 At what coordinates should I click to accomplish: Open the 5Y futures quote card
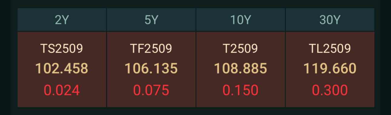tap(151, 69)
